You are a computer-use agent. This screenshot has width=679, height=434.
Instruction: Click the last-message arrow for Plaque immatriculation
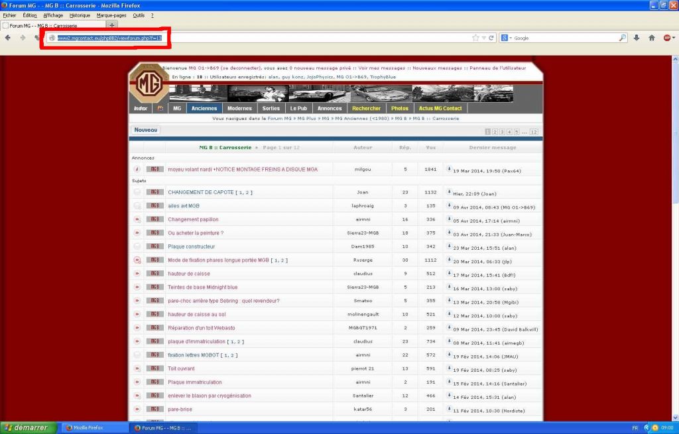[x=449, y=381]
